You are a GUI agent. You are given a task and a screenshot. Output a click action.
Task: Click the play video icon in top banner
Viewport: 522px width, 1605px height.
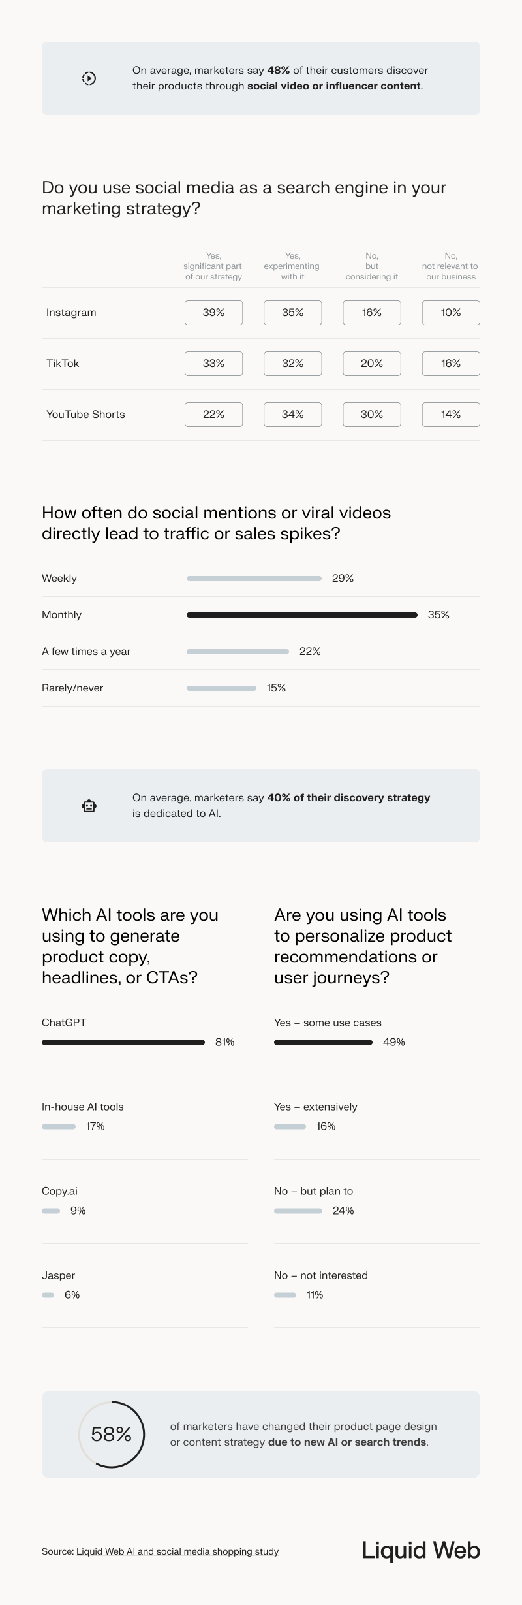tap(89, 78)
